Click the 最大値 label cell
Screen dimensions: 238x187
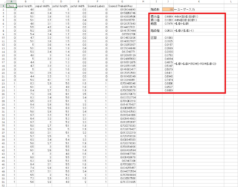coord(154,17)
